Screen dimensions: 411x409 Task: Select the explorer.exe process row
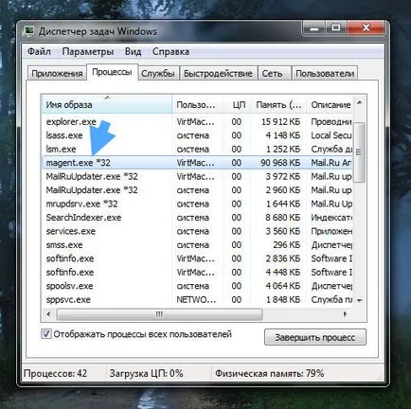pos(197,121)
